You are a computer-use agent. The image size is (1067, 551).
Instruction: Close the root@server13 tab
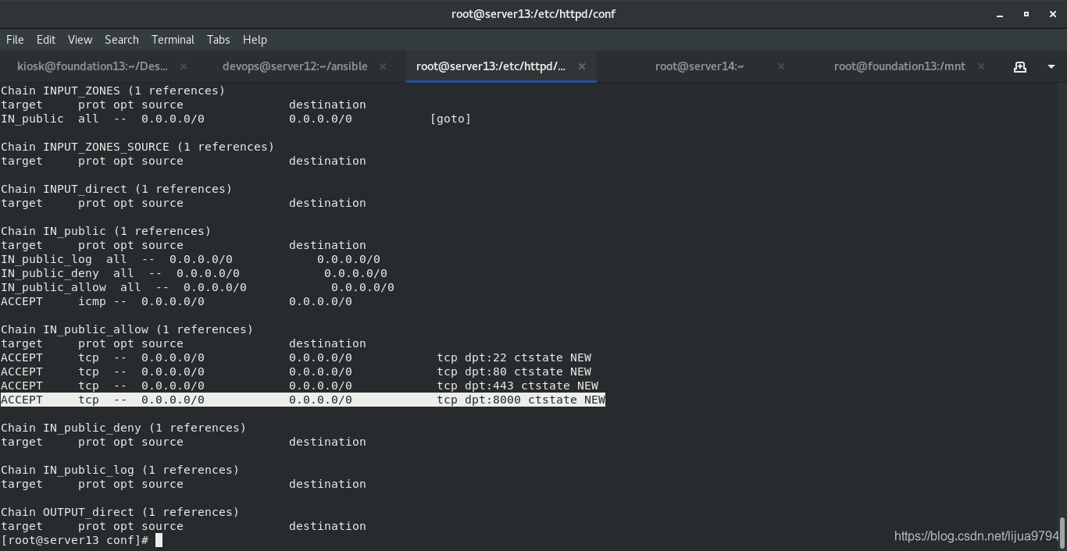coord(581,66)
